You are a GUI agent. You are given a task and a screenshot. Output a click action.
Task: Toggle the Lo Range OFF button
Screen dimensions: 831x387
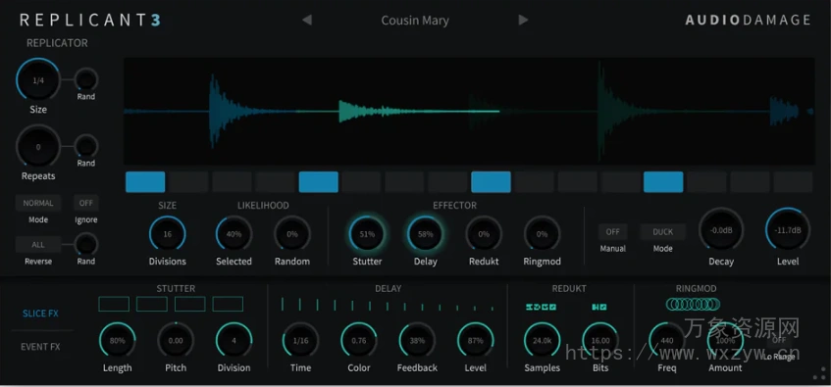click(x=779, y=340)
